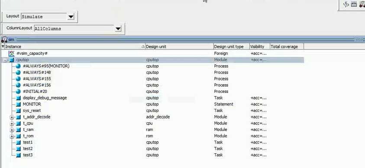Viewport: 365px width, 168px height.
Task: Sort by the Instance column header
Action: click(x=75, y=46)
